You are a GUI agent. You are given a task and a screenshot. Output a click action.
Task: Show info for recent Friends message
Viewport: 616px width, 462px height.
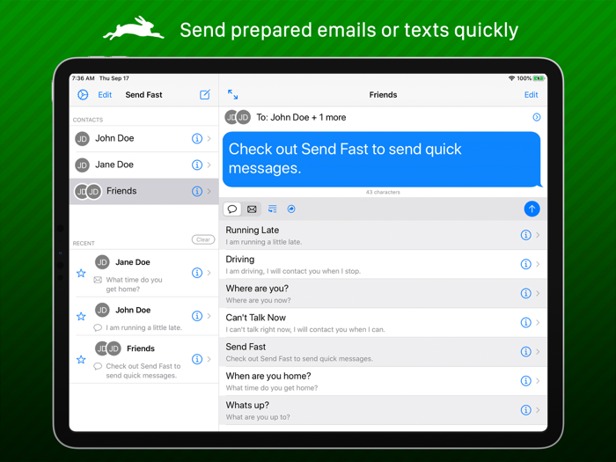tap(197, 359)
